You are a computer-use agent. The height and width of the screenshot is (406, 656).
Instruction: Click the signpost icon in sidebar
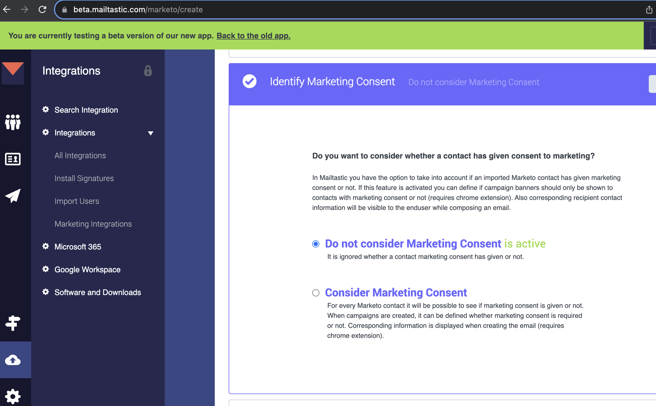(x=13, y=323)
